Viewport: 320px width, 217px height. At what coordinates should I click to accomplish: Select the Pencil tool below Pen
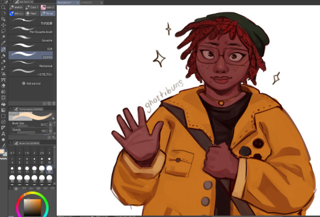(4, 56)
